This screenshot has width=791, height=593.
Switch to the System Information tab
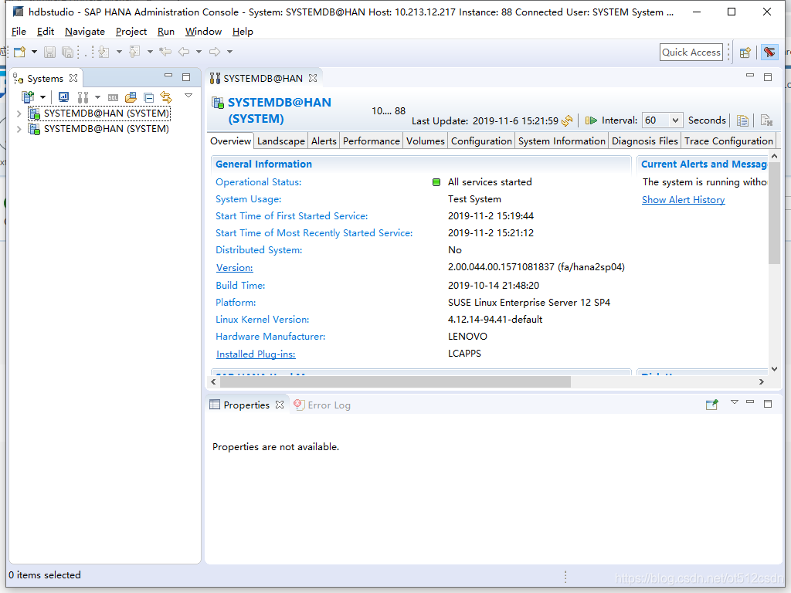click(x=562, y=141)
